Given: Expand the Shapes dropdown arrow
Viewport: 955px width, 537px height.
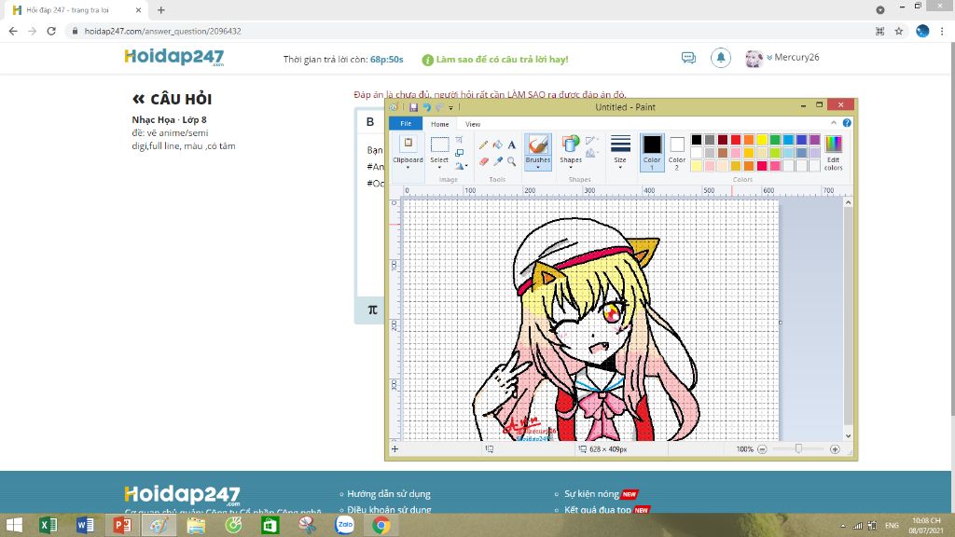Looking at the screenshot, I should pyautogui.click(x=571, y=168).
